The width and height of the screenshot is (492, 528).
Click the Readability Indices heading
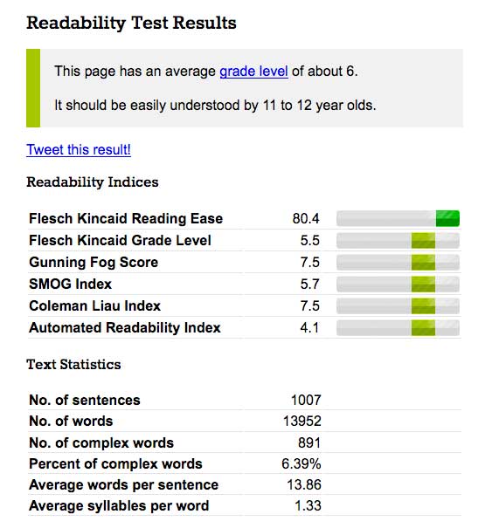93,182
